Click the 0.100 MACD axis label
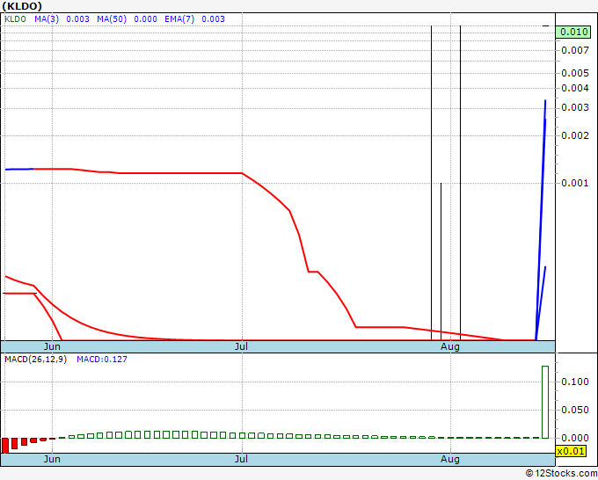This screenshot has width=598, height=480. coord(575,382)
